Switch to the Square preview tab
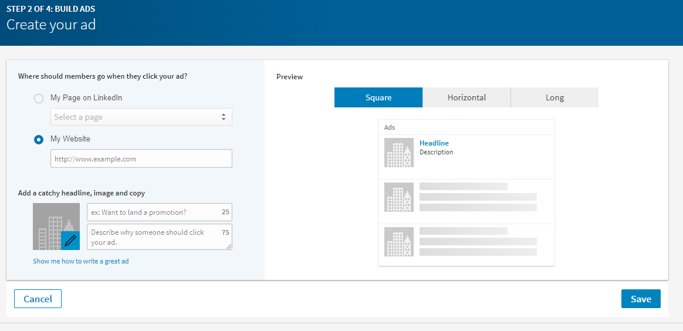 pos(378,97)
